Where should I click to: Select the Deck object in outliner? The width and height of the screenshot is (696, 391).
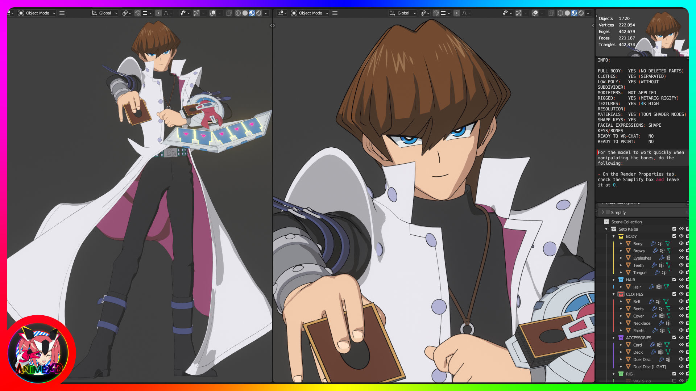[638, 352]
